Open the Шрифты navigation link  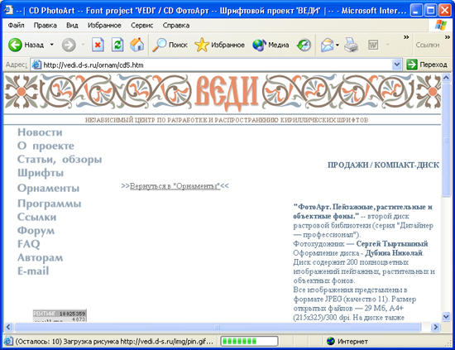(x=41, y=173)
